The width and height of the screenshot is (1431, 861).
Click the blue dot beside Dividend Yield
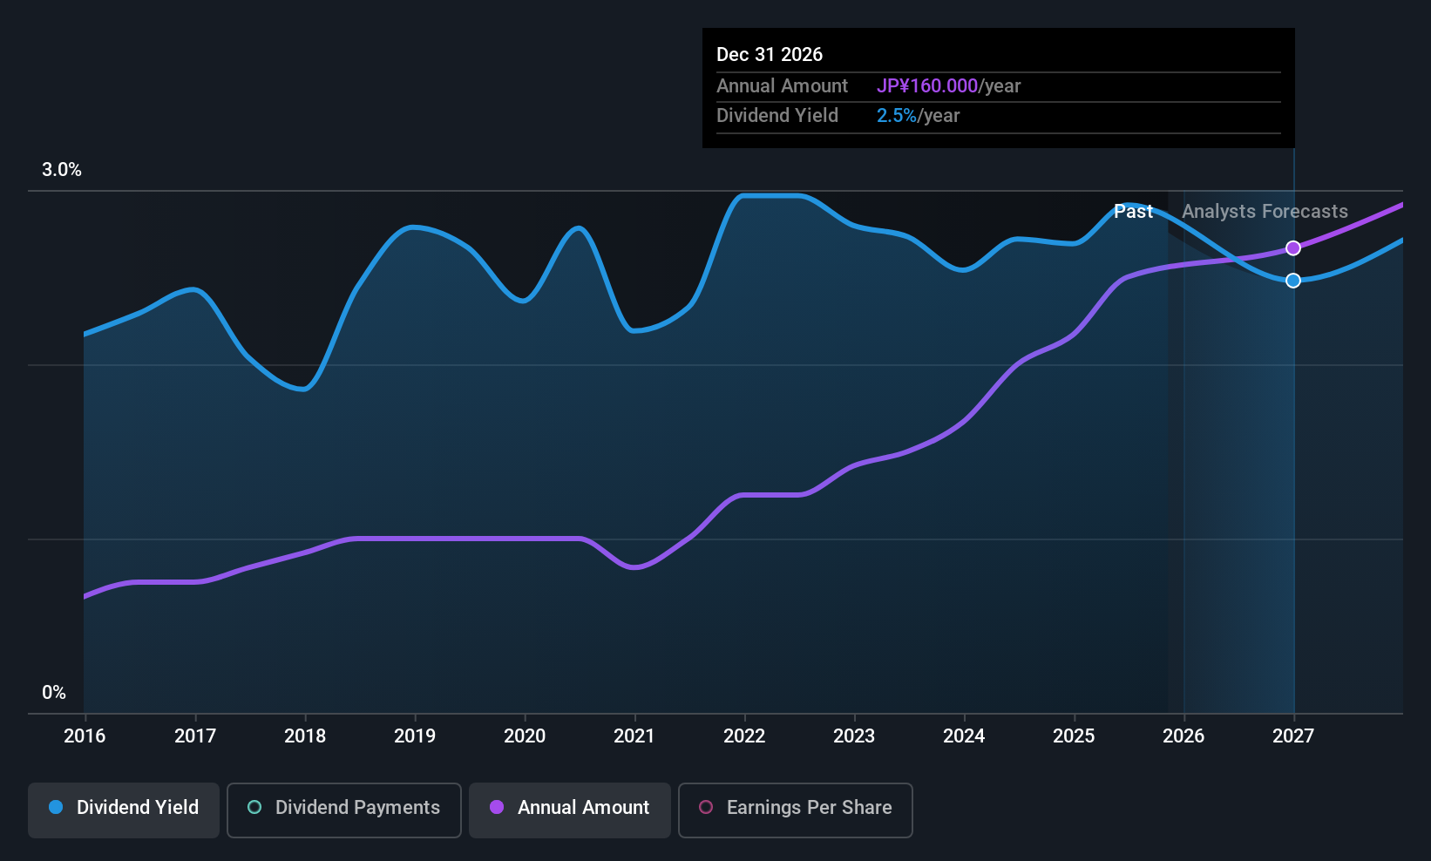[56, 808]
